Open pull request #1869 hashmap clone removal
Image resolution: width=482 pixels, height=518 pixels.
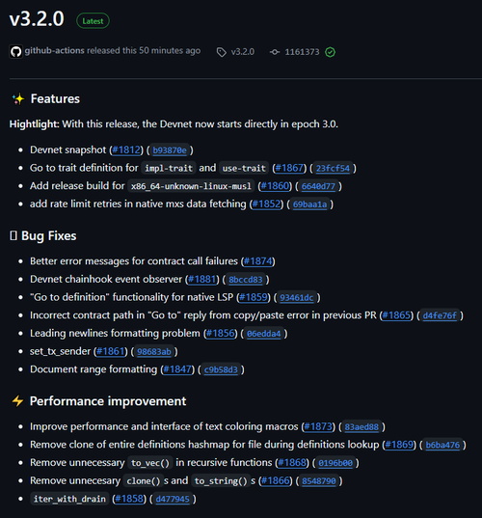399,445
